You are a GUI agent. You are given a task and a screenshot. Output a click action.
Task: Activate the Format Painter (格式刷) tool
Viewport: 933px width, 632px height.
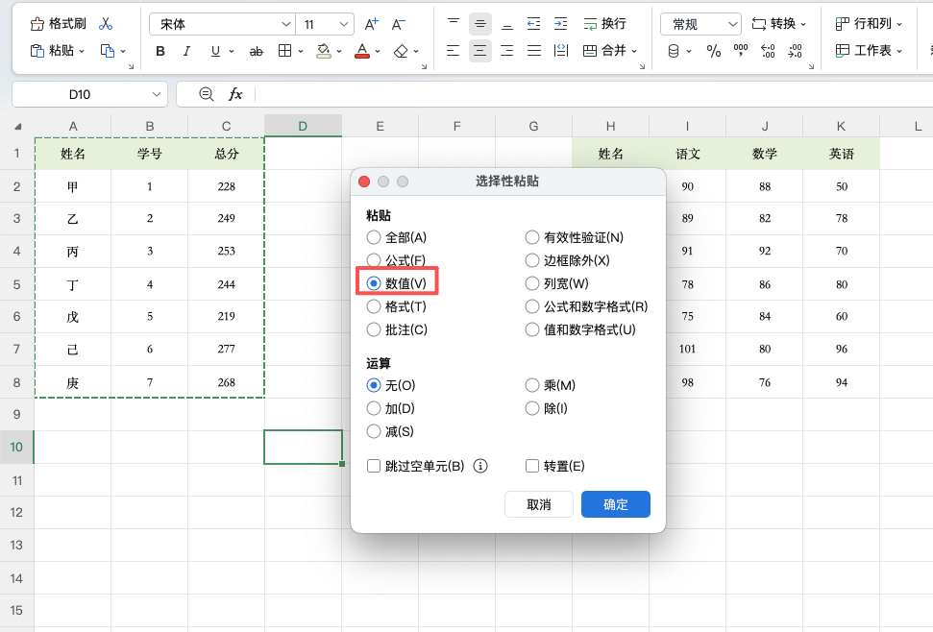[58, 24]
